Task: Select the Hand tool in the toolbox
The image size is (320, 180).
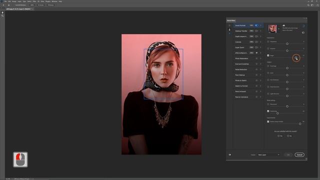Action: click(x=2, y=12)
